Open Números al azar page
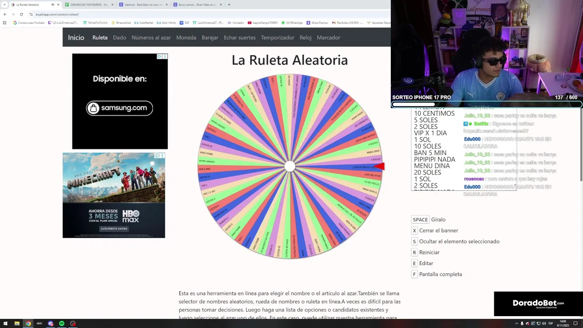Image resolution: width=583 pixels, height=328 pixels. pyautogui.click(x=151, y=37)
